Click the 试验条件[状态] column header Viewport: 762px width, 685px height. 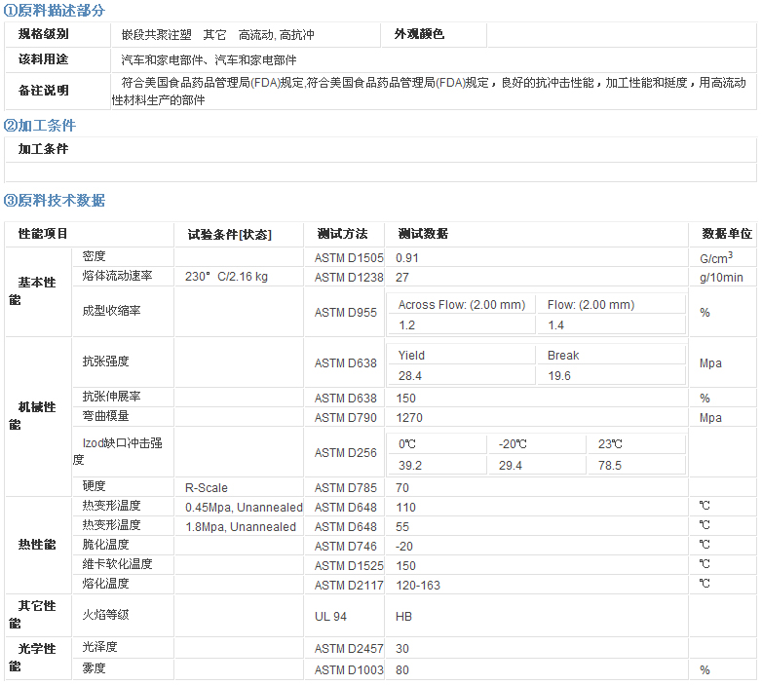(x=239, y=234)
